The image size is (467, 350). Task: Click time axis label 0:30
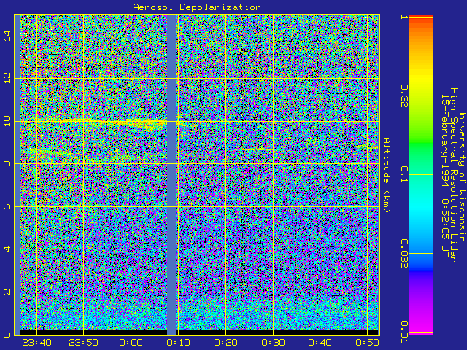click(273, 343)
